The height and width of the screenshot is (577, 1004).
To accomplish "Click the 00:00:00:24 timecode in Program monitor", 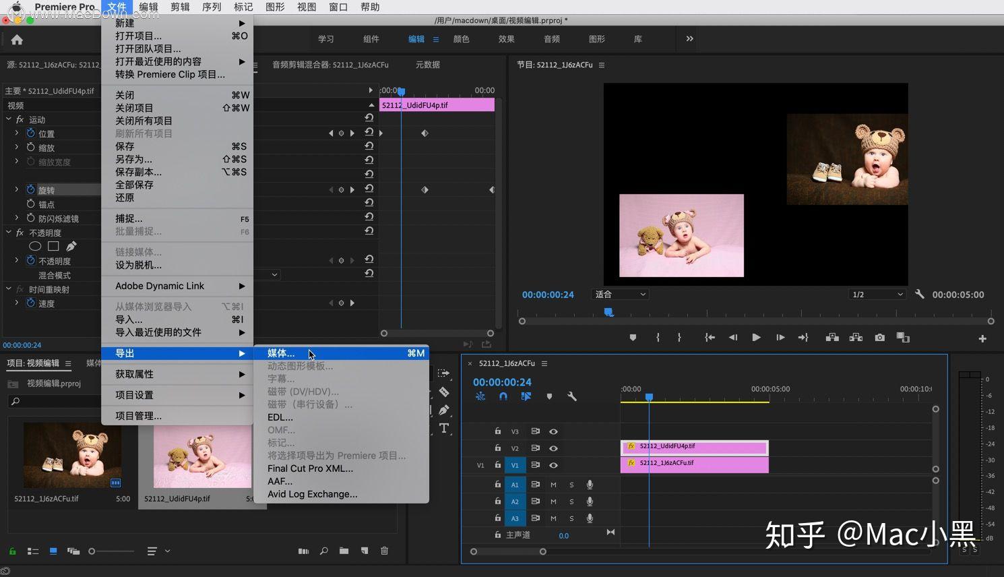I will (x=548, y=295).
